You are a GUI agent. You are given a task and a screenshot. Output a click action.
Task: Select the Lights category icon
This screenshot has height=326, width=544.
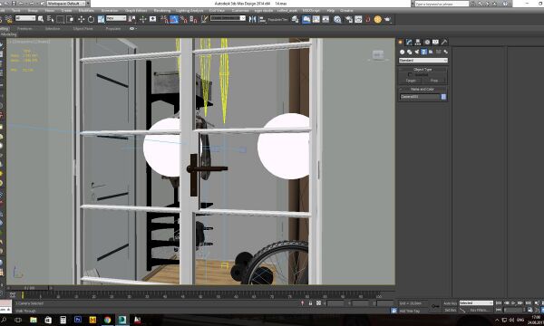(417, 52)
